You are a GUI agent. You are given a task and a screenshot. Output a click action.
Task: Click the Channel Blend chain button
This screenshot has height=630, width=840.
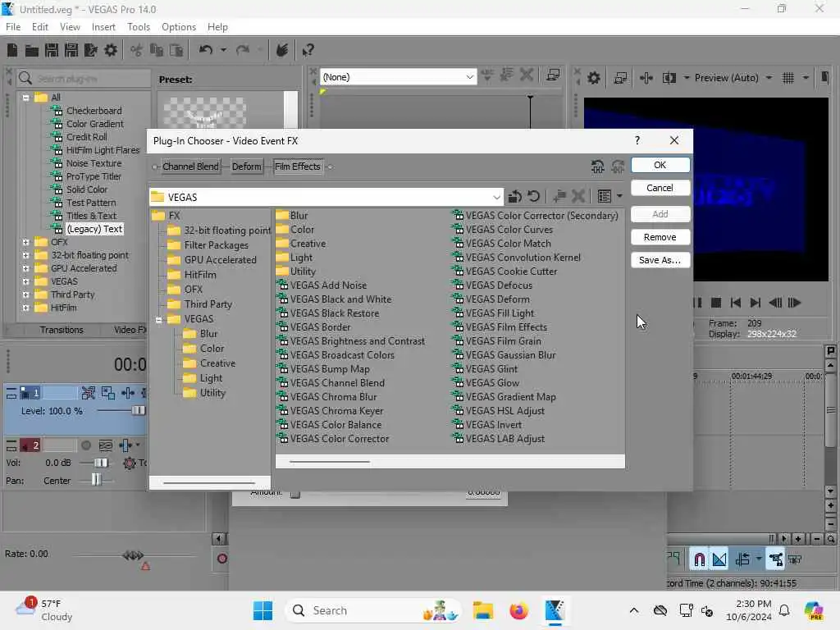pyautogui.click(x=190, y=167)
